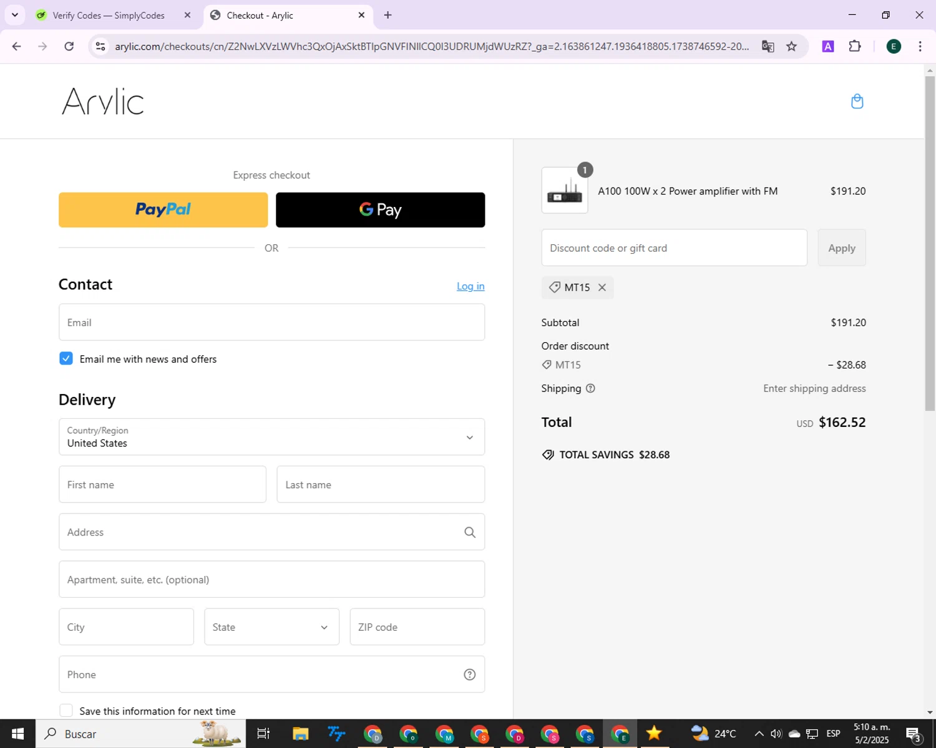Screen dimensions: 936x748
Task: Pay with the Google Pay button
Action: [380, 210]
